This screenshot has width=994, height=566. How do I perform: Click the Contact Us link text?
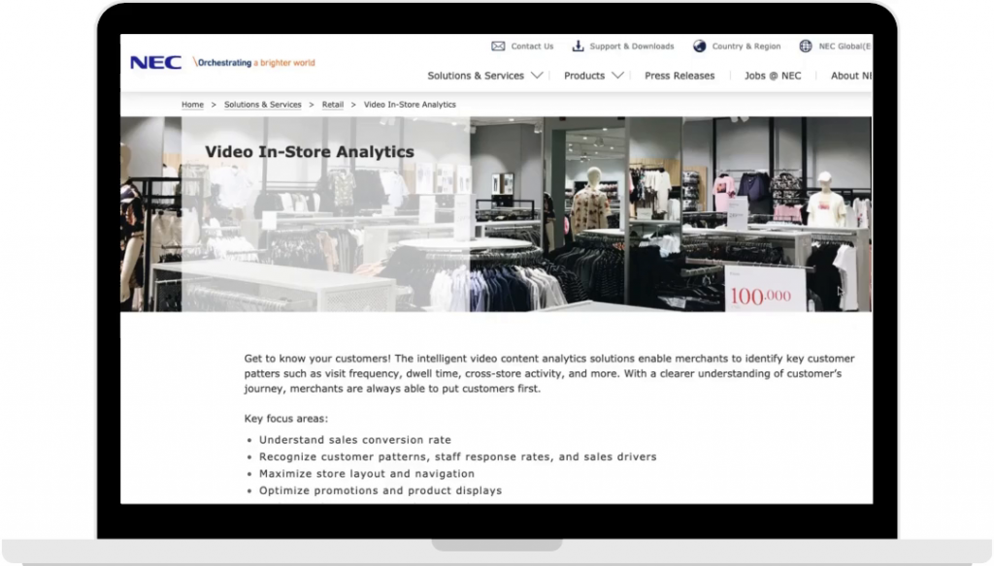click(x=532, y=47)
